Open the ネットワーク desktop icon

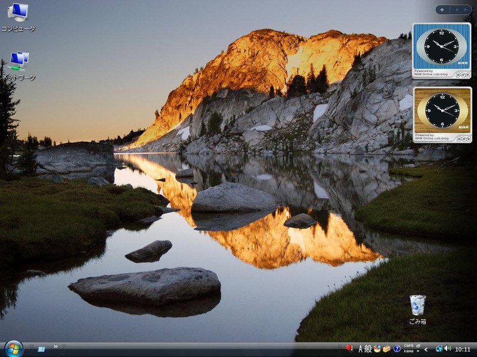(x=18, y=66)
